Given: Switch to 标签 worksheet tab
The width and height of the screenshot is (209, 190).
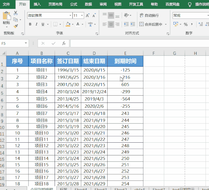Looking at the screenshot, I should click(63, 189).
